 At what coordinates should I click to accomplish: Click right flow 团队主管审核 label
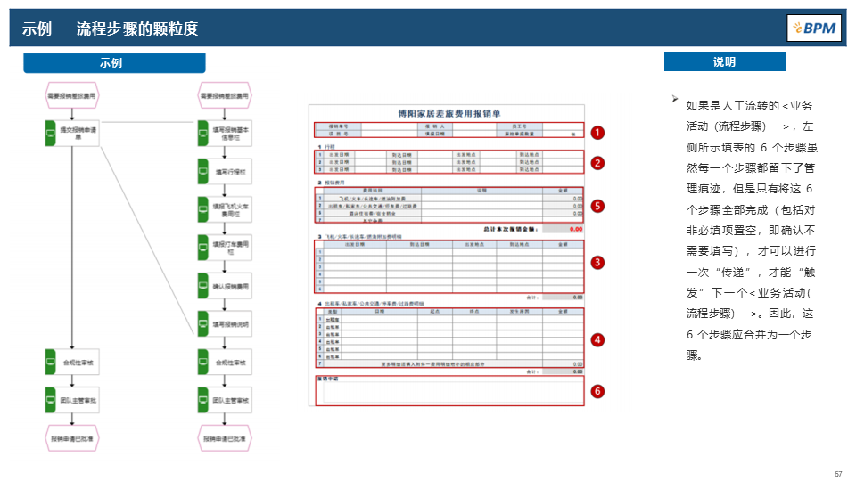[x=230, y=401]
